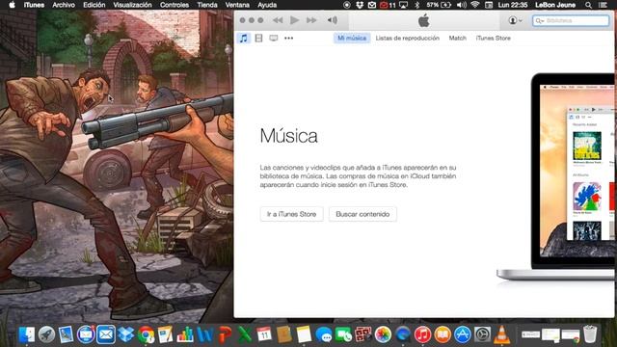Open iBooks from the dock
Screen dimensions: 617x347
coord(443,334)
